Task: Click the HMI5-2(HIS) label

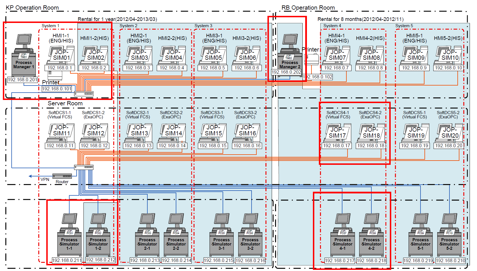Action: coord(448,38)
